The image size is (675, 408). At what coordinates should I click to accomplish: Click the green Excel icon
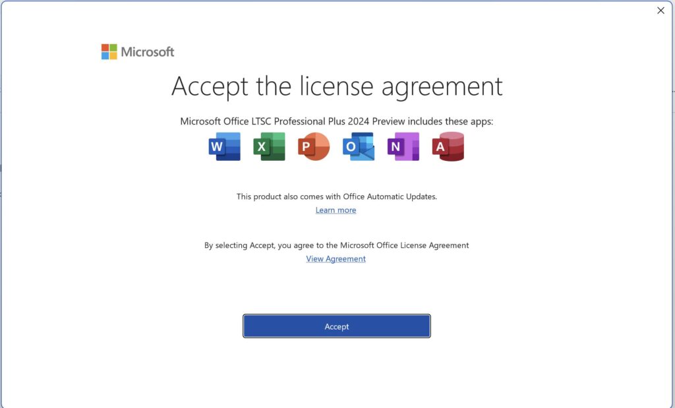269,146
